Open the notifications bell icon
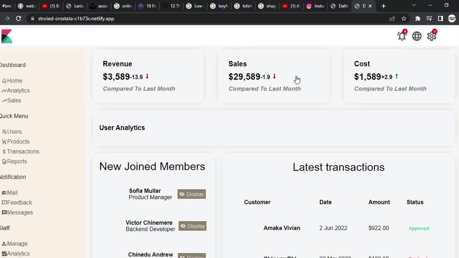This screenshot has height=258, width=459. pyautogui.click(x=402, y=36)
